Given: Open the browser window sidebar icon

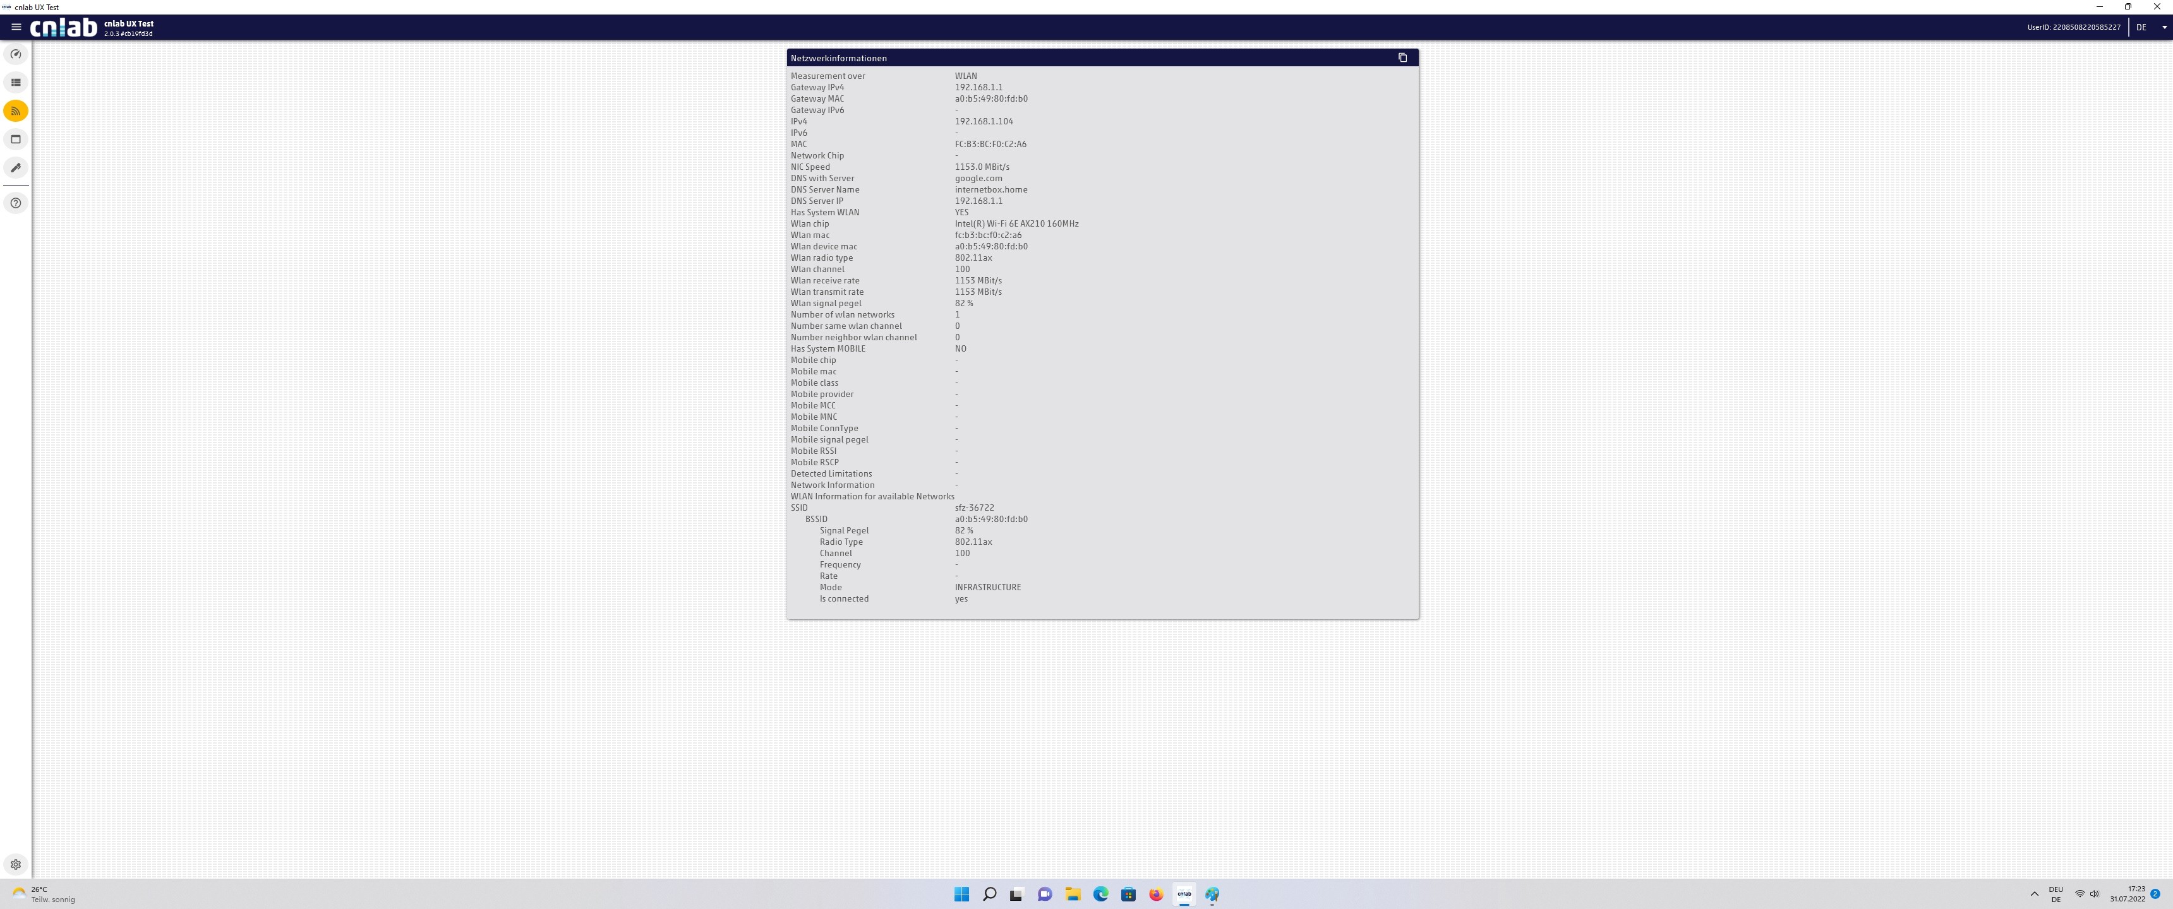Looking at the screenshot, I should click(16, 139).
